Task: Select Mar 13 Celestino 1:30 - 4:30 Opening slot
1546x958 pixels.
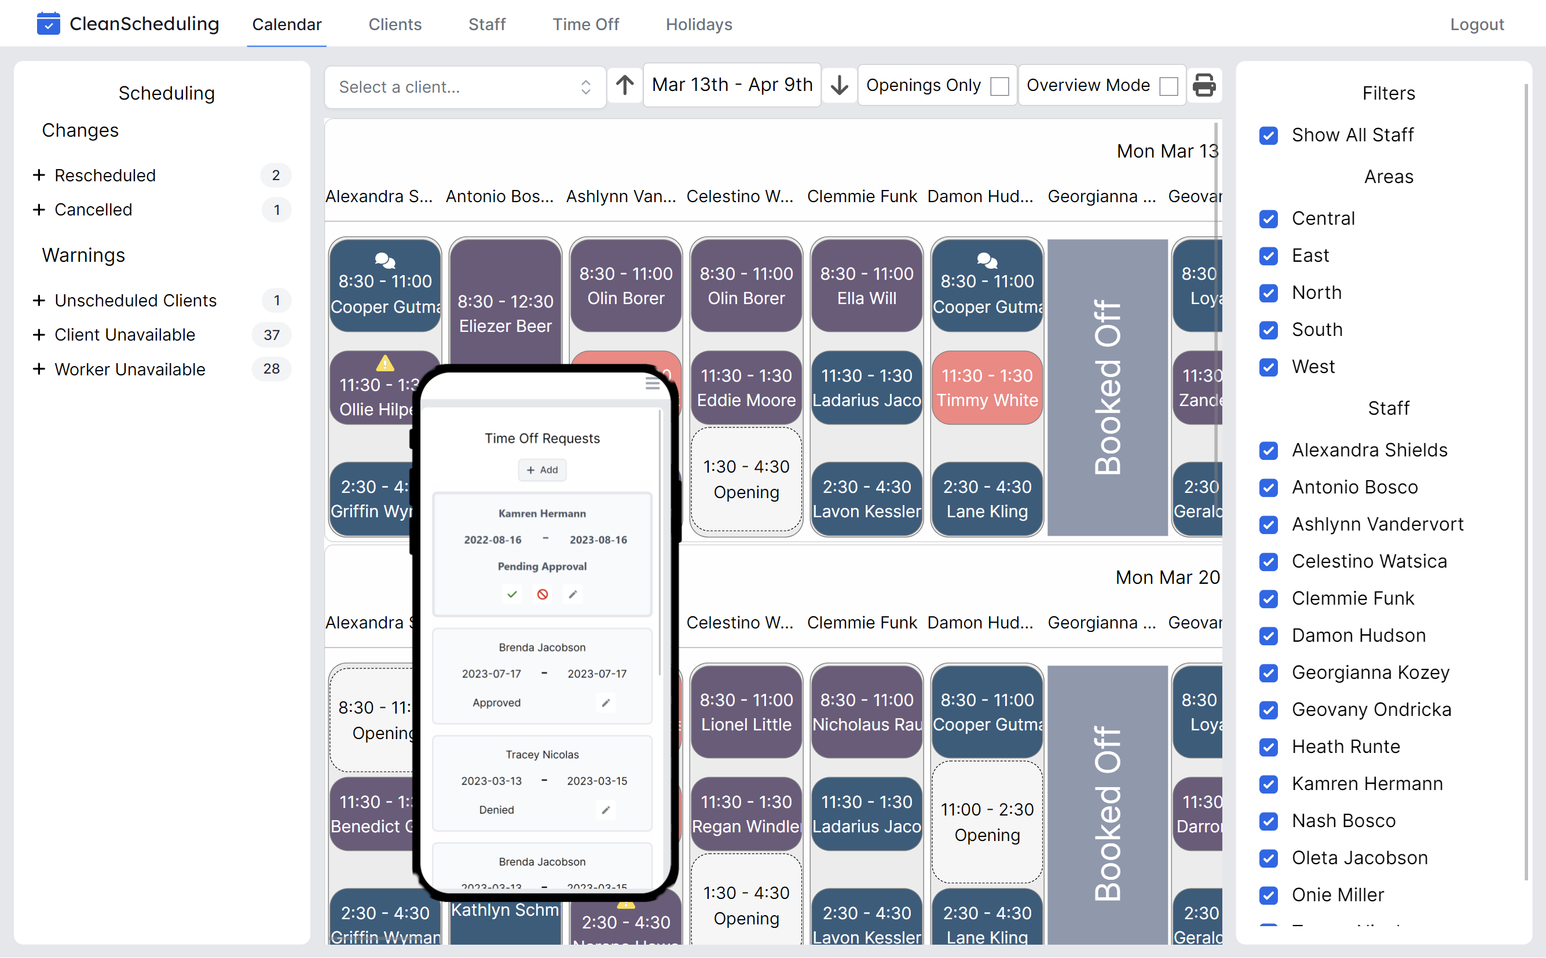Action: click(746, 479)
